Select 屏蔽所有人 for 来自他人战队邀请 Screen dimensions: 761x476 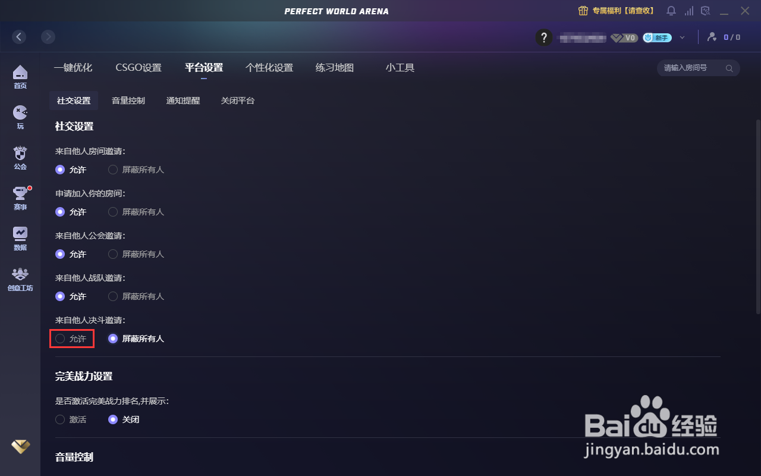pyautogui.click(x=136, y=296)
